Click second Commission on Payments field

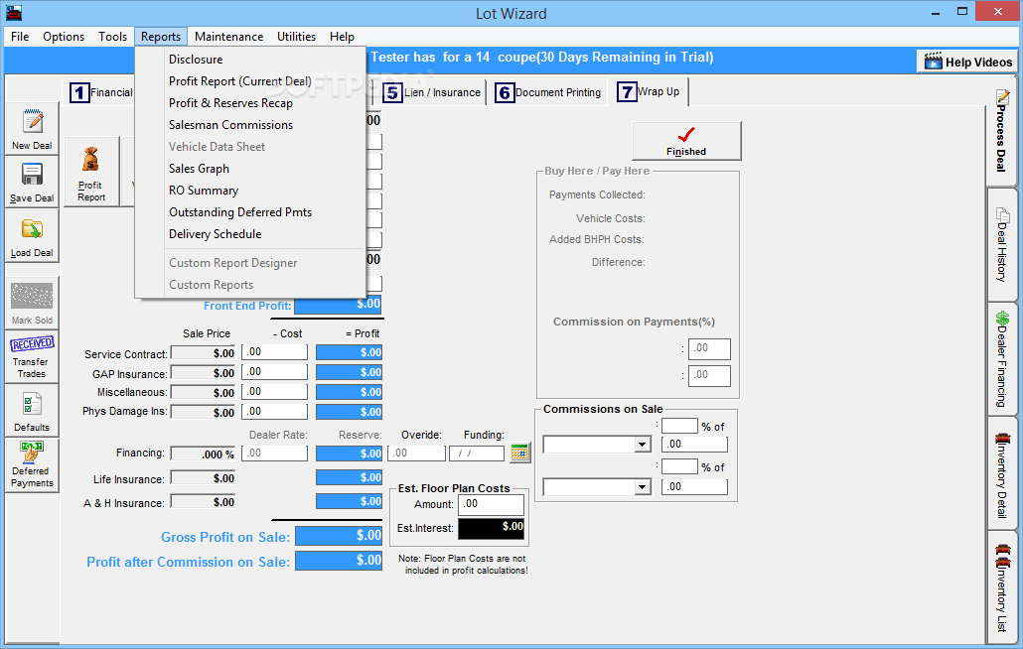tap(709, 375)
